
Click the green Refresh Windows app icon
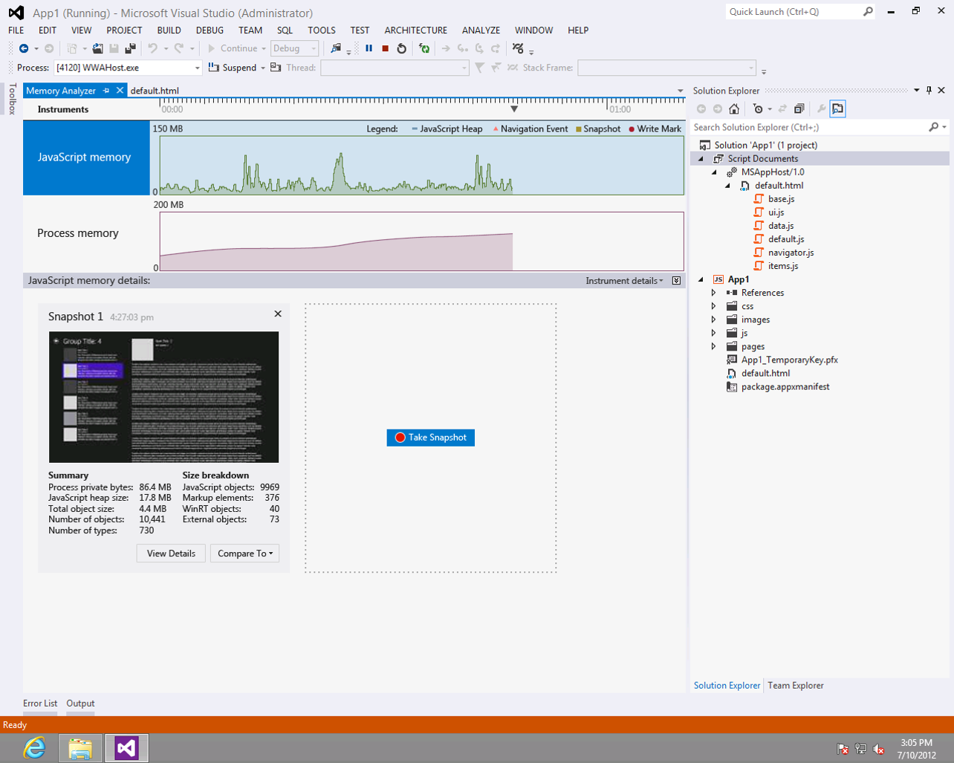(x=424, y=48)
